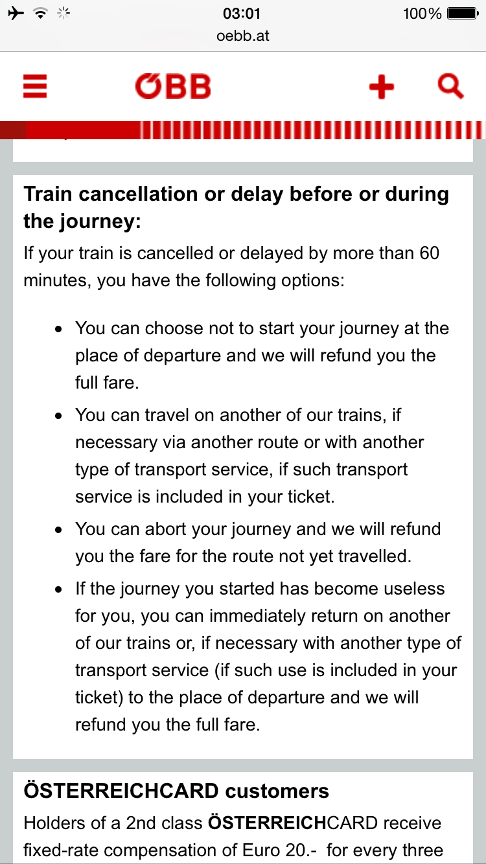Screen dimensions: 486x864
Task: Click the "Train cancellation or delay" heading
Action: point(236,207)
